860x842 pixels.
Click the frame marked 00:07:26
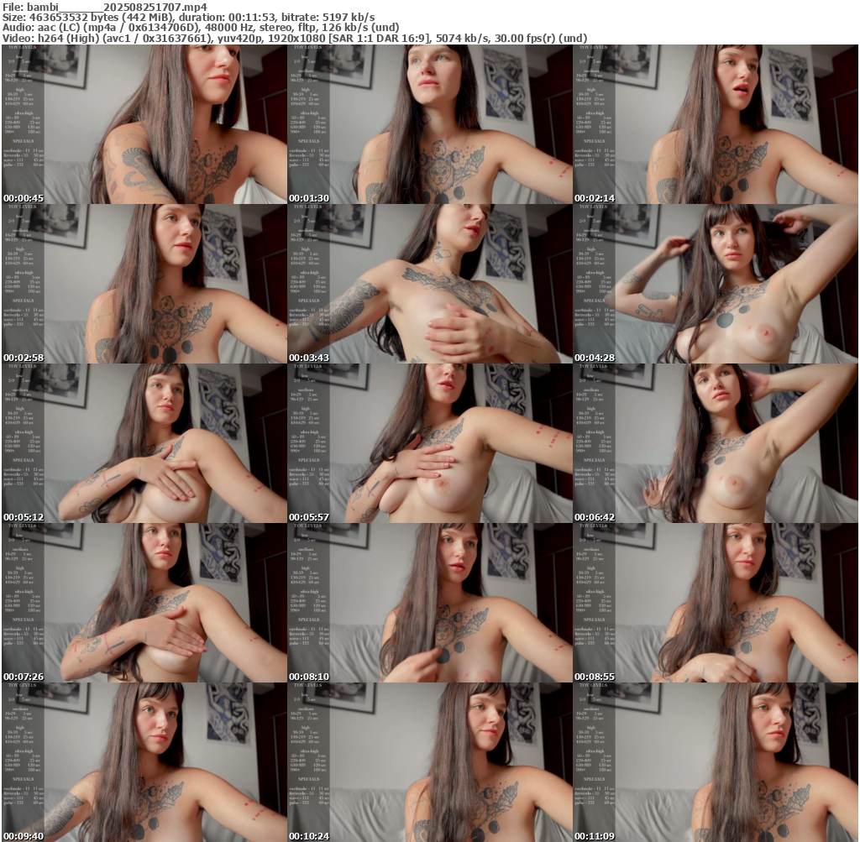144,603
